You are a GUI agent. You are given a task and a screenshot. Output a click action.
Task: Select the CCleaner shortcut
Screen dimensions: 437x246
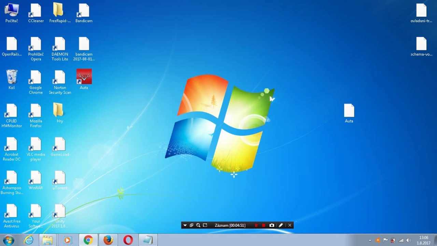36,13
